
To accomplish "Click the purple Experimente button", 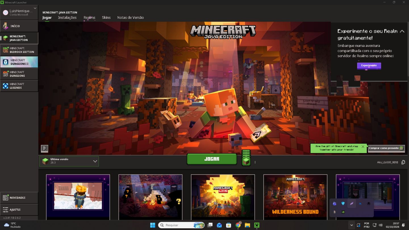I will click(369, 65).
